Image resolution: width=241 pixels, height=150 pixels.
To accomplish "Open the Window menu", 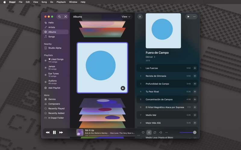I will coord(73,2).
